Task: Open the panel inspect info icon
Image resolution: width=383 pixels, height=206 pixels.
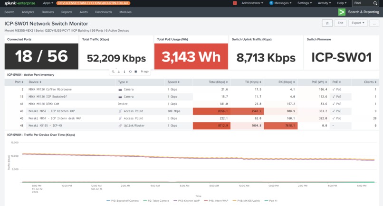Action: tap(124, 72)
